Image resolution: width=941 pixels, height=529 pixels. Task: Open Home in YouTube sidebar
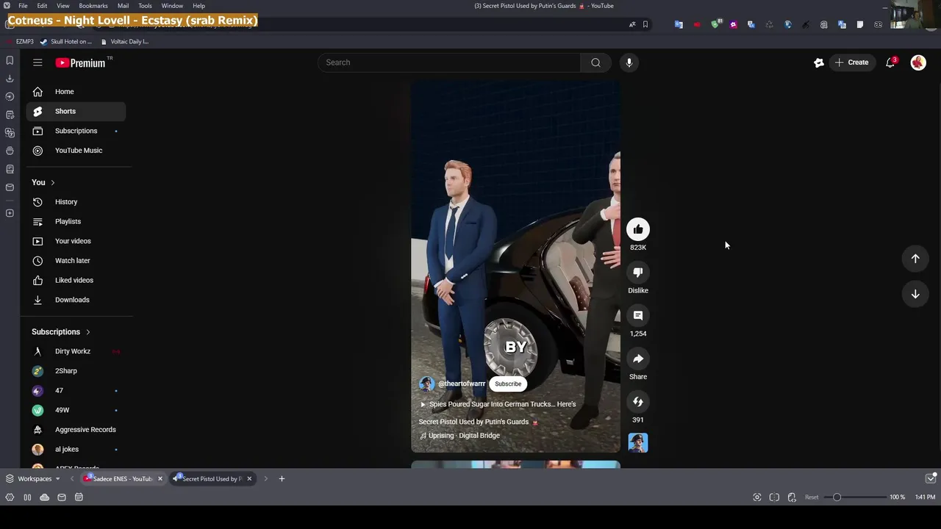coord(76,92)
